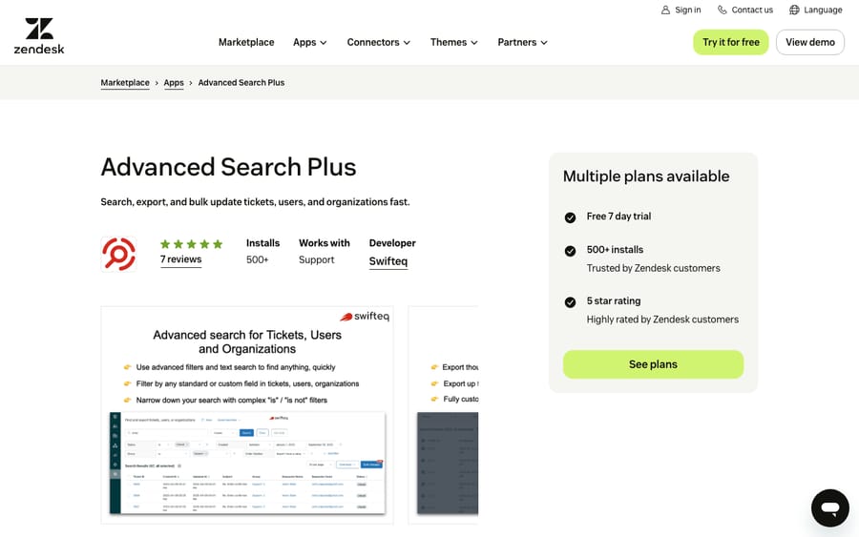The width and height of the screenshot is (859, 537).
Task: Click the Free 7 day trial checkmark icon
Action: coord(571,217)
